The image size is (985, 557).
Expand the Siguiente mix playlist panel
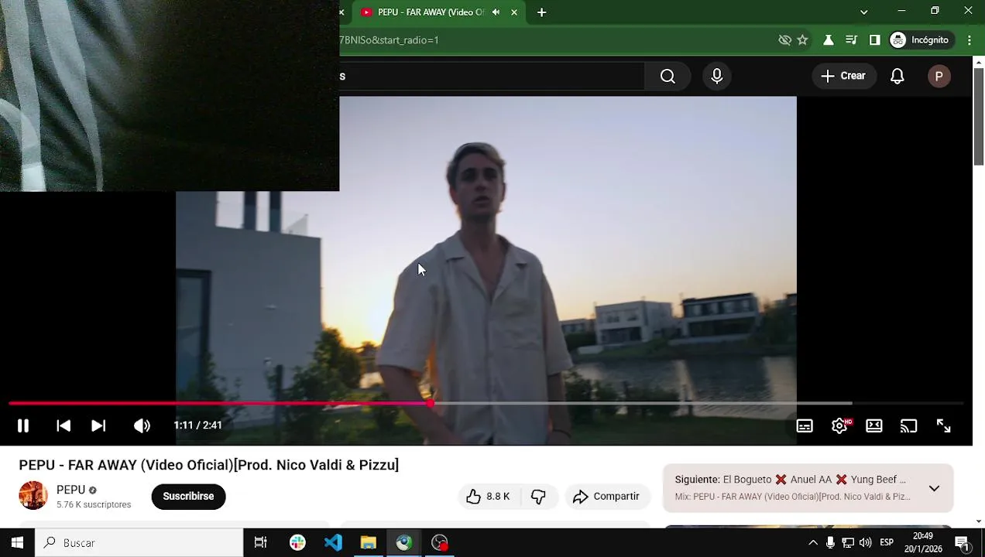click(934, 488)
